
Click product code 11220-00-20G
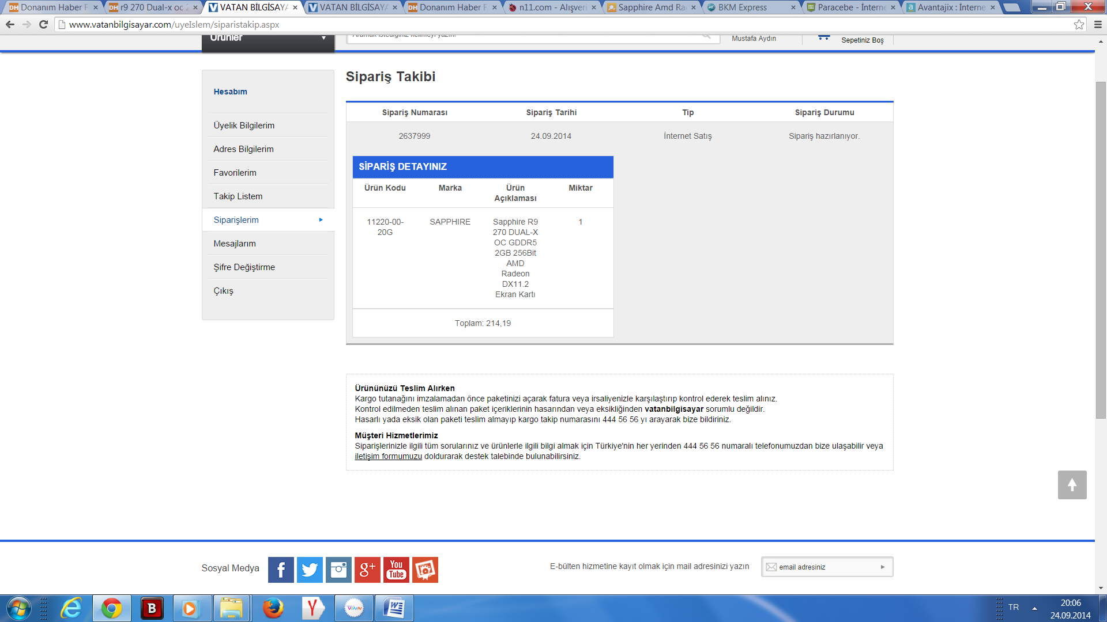tap(385, 227)
